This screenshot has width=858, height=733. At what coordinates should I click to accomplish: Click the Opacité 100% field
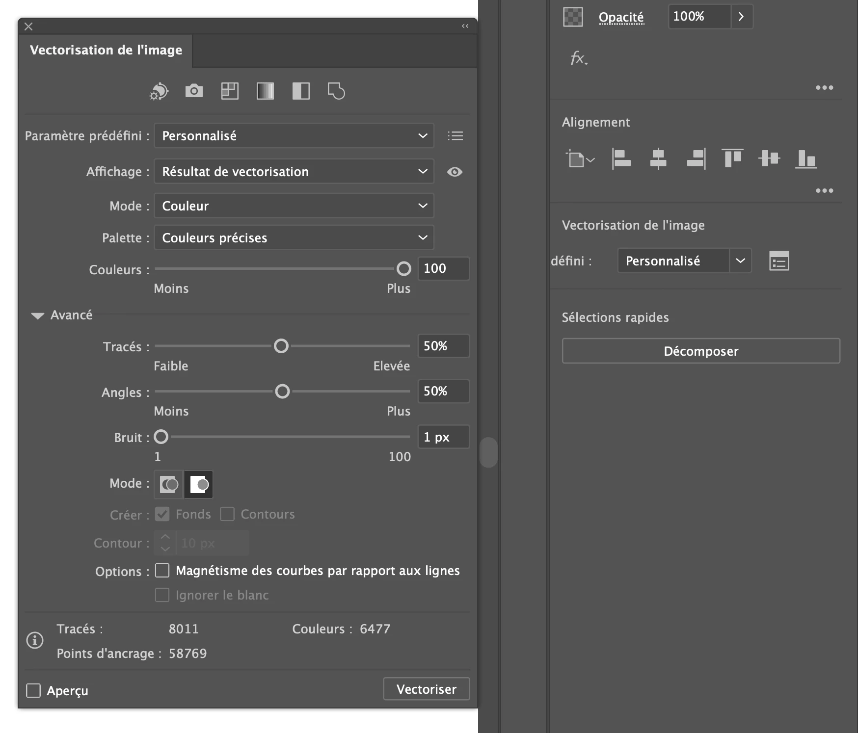pos(699,17)
